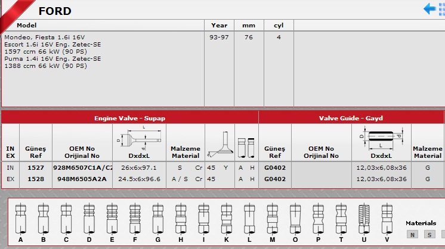
Task: Open Güneş reference 1527
Action: pyautogui.click(x=36, y=167)
